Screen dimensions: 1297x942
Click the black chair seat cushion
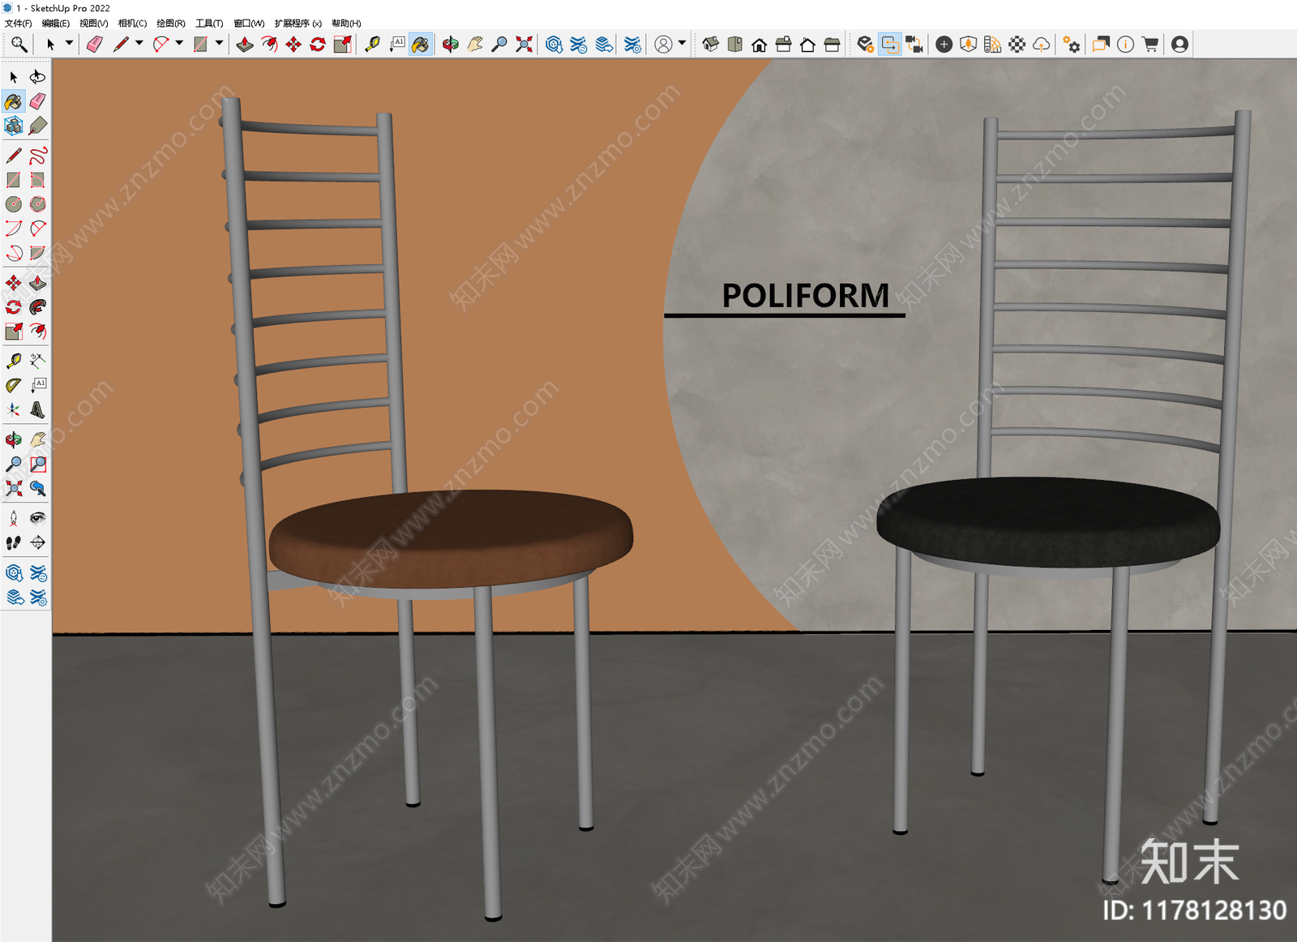1048,521
